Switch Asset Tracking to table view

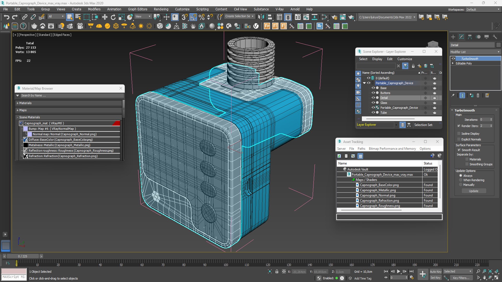click(361, 156)
